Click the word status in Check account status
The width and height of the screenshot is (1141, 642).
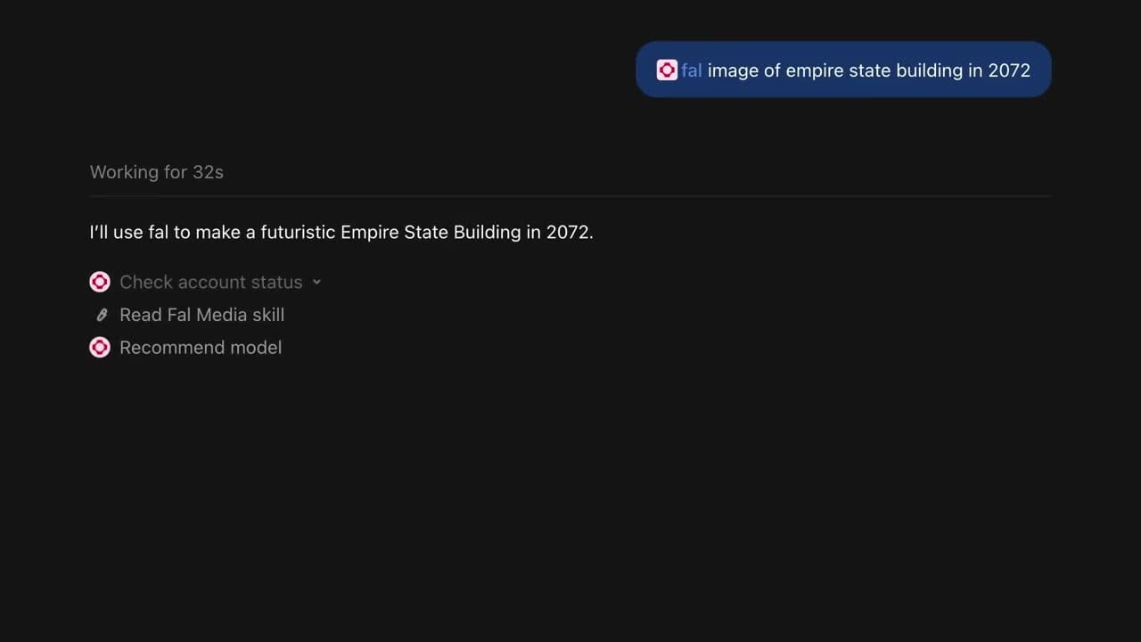click(x=277, y=283)
